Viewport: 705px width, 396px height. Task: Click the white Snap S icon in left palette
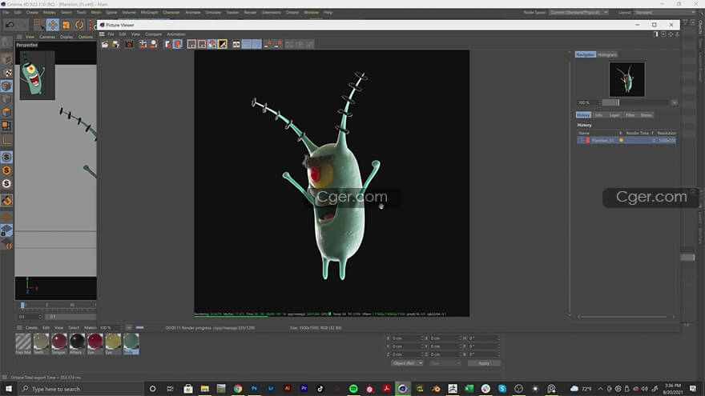[6, 184]
